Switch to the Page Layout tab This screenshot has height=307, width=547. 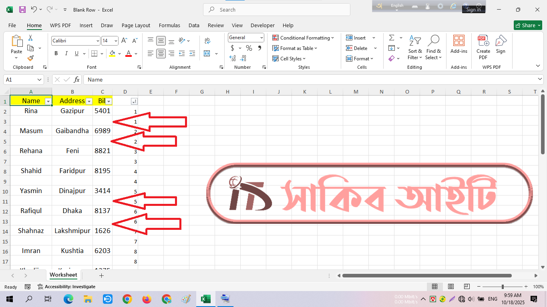coord(136,25)
